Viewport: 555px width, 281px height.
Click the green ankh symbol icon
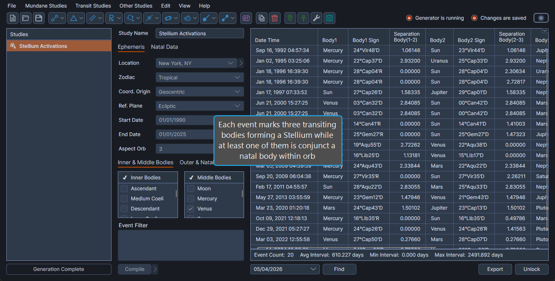[x=303, y=18]
